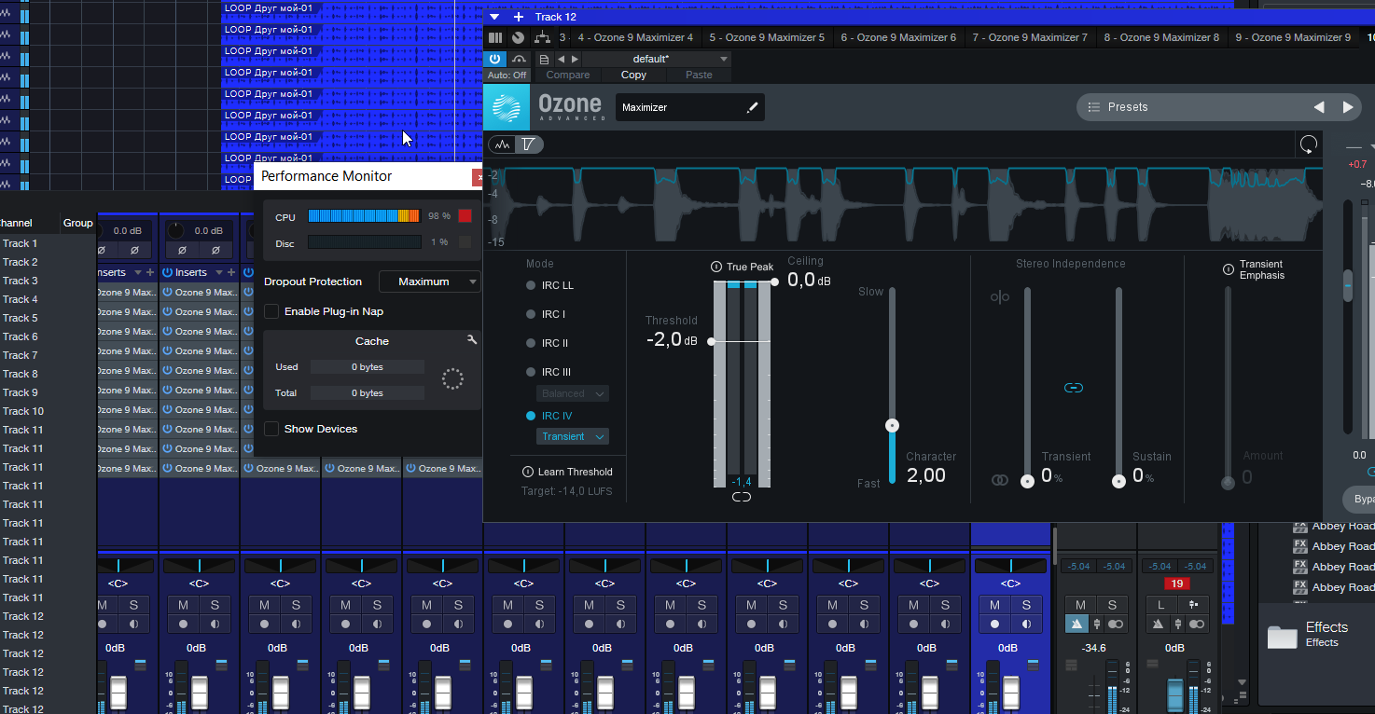
Task: Select the IRC LL mode radio button
Action: click(x=531, y=285)
